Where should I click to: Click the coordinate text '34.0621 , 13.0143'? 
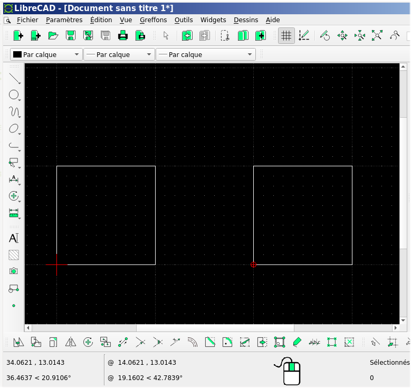click(x=35, y=363)
